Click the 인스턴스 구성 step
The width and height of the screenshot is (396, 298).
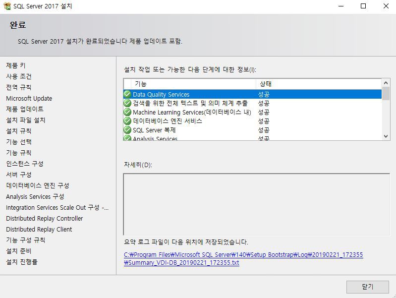click(25, 164)
